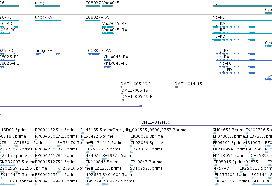Click the VhaAC45-PB protein label
Image resolution: width=272 pixels, height=186 pixels.
tap(115, 63)
